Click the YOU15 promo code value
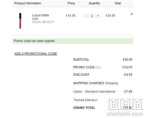Screen dimensions: 145x118 [x=127, y=67]
